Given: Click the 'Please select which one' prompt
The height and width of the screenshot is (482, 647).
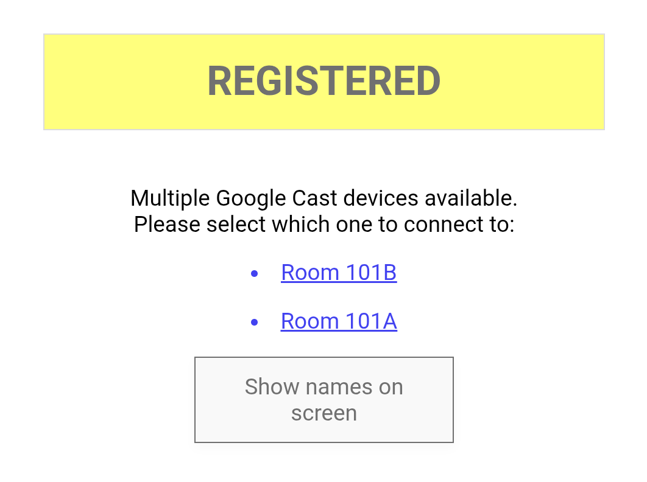Looking at the screenshot, I should 323,225.
